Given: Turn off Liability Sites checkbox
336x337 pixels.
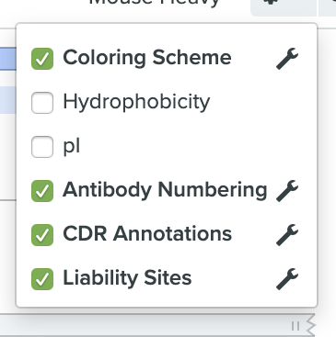Looking at the screenshot, I should point(42,279).
